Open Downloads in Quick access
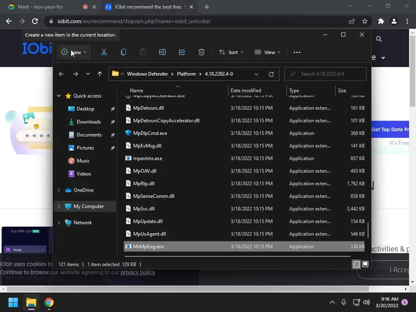Viewport: 416px width, 312px height. 89,122
